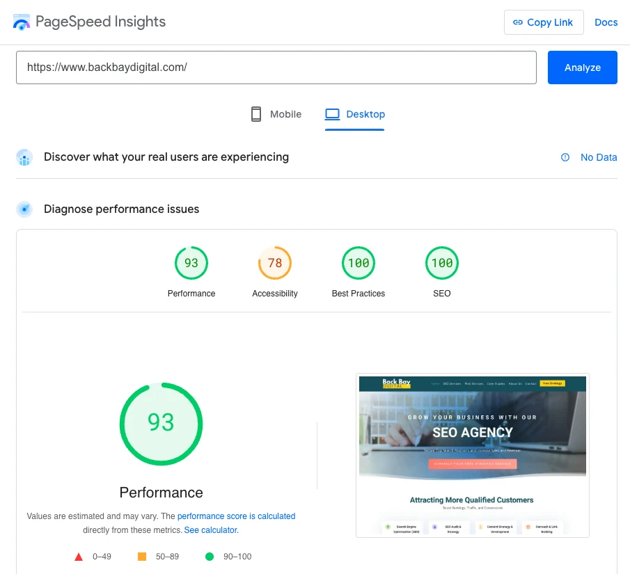Click the real users experience icon
The width and height of the screenshot is (630, 574).
point(24,157)
